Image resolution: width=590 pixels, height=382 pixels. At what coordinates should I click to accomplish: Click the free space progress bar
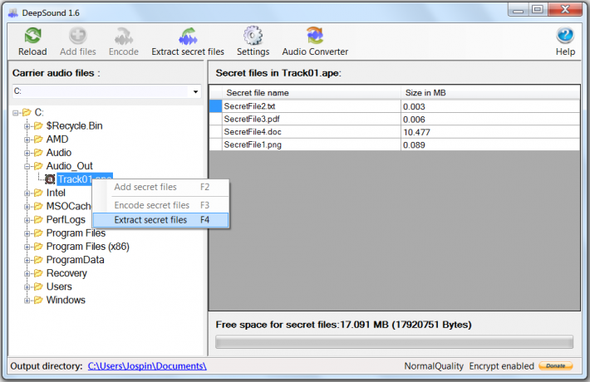point(394,342)
